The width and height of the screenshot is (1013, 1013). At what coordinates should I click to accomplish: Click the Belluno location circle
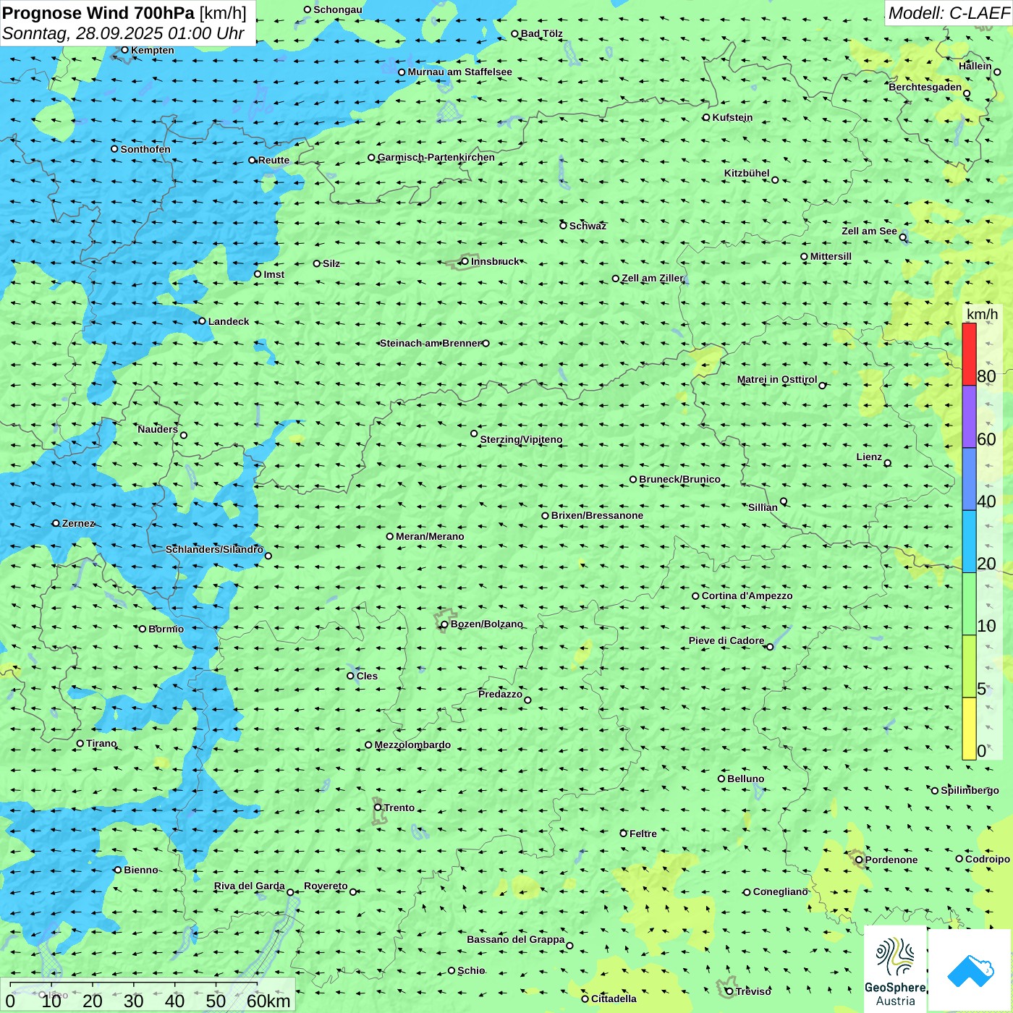click(x=721, y=779)
